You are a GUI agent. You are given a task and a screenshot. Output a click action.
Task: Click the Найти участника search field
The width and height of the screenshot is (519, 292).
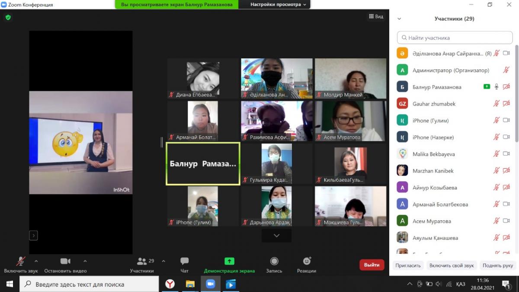455,38
